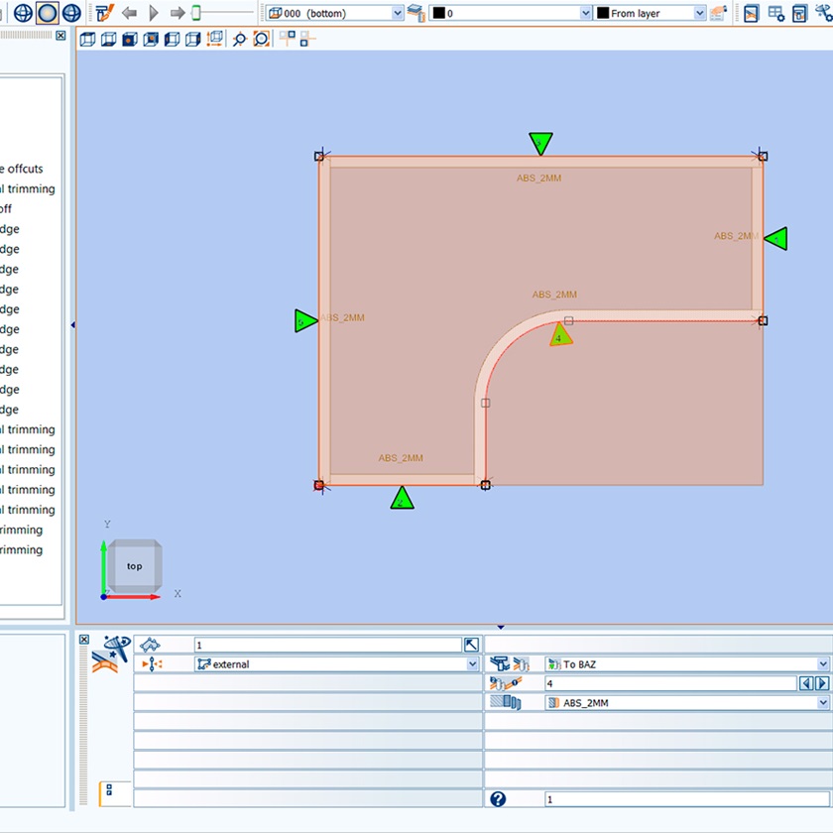
Task: Click the grey back arrow in top toolbar
Action: tap(129, 13)
